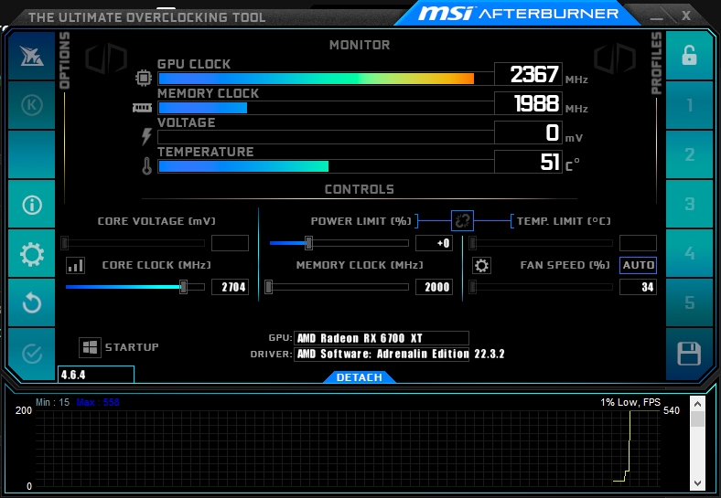Screen dimensions: 721x498
Task: Click the GPU chip icon beside GPU Clock
Action: tap(144, 78)
